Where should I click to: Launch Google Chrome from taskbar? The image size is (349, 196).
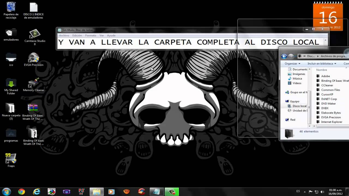[22, 192]
